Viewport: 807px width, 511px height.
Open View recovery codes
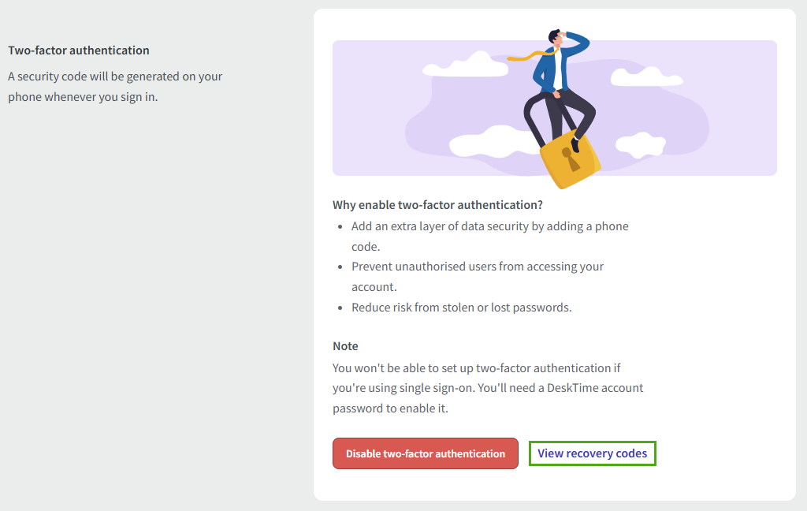pos(592,453)
